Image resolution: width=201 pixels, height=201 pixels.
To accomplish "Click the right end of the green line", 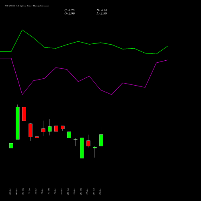I will point(167,46).
